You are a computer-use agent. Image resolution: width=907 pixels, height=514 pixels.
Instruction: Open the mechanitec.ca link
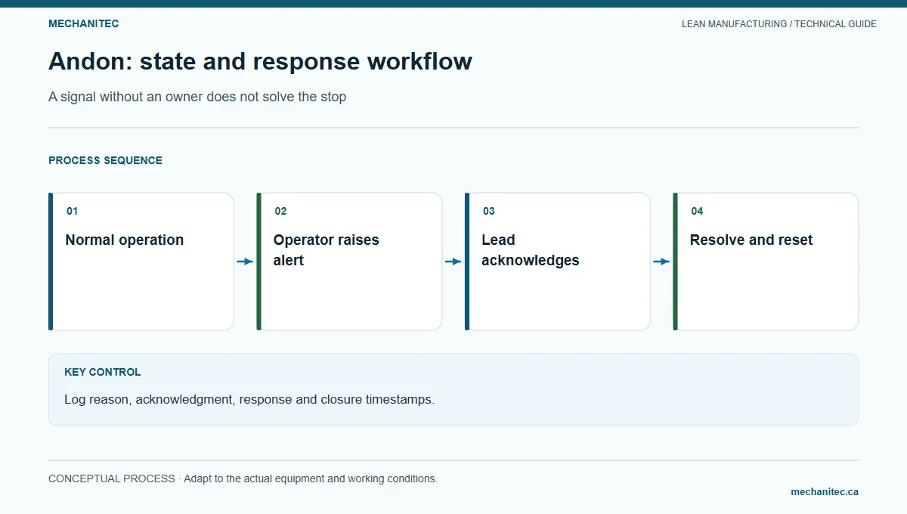coord(825,492)
